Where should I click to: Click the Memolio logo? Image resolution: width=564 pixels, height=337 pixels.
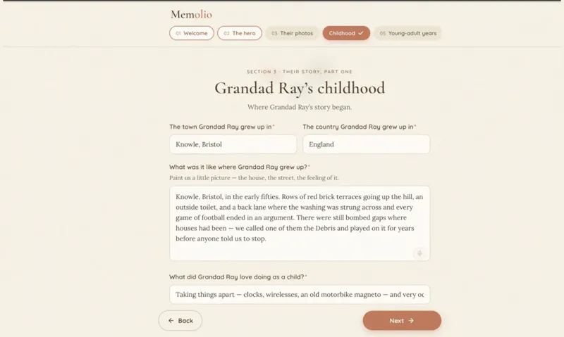coord(191,14)
